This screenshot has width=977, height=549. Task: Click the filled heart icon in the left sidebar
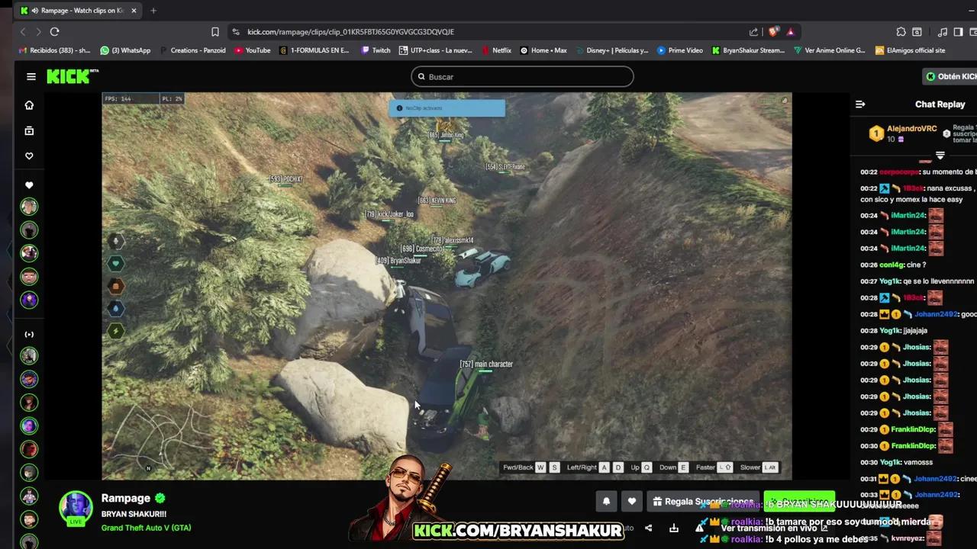[x=29, y=185]
